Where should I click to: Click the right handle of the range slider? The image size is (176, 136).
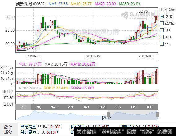tap(157, 115)
